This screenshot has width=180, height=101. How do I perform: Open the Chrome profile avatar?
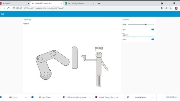click(176, 8)
